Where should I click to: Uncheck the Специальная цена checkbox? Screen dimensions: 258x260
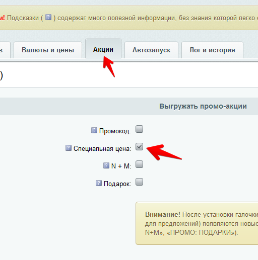(x=139, y=147)
